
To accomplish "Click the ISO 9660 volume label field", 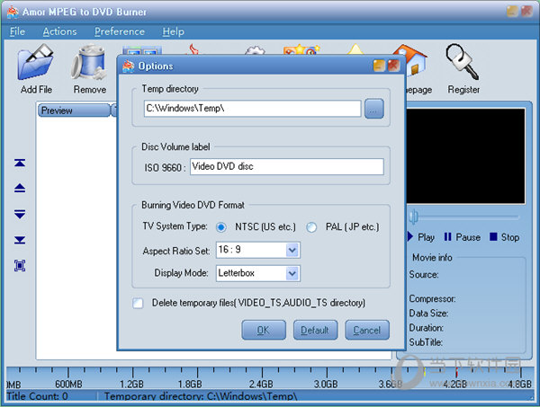I will 287,167.
